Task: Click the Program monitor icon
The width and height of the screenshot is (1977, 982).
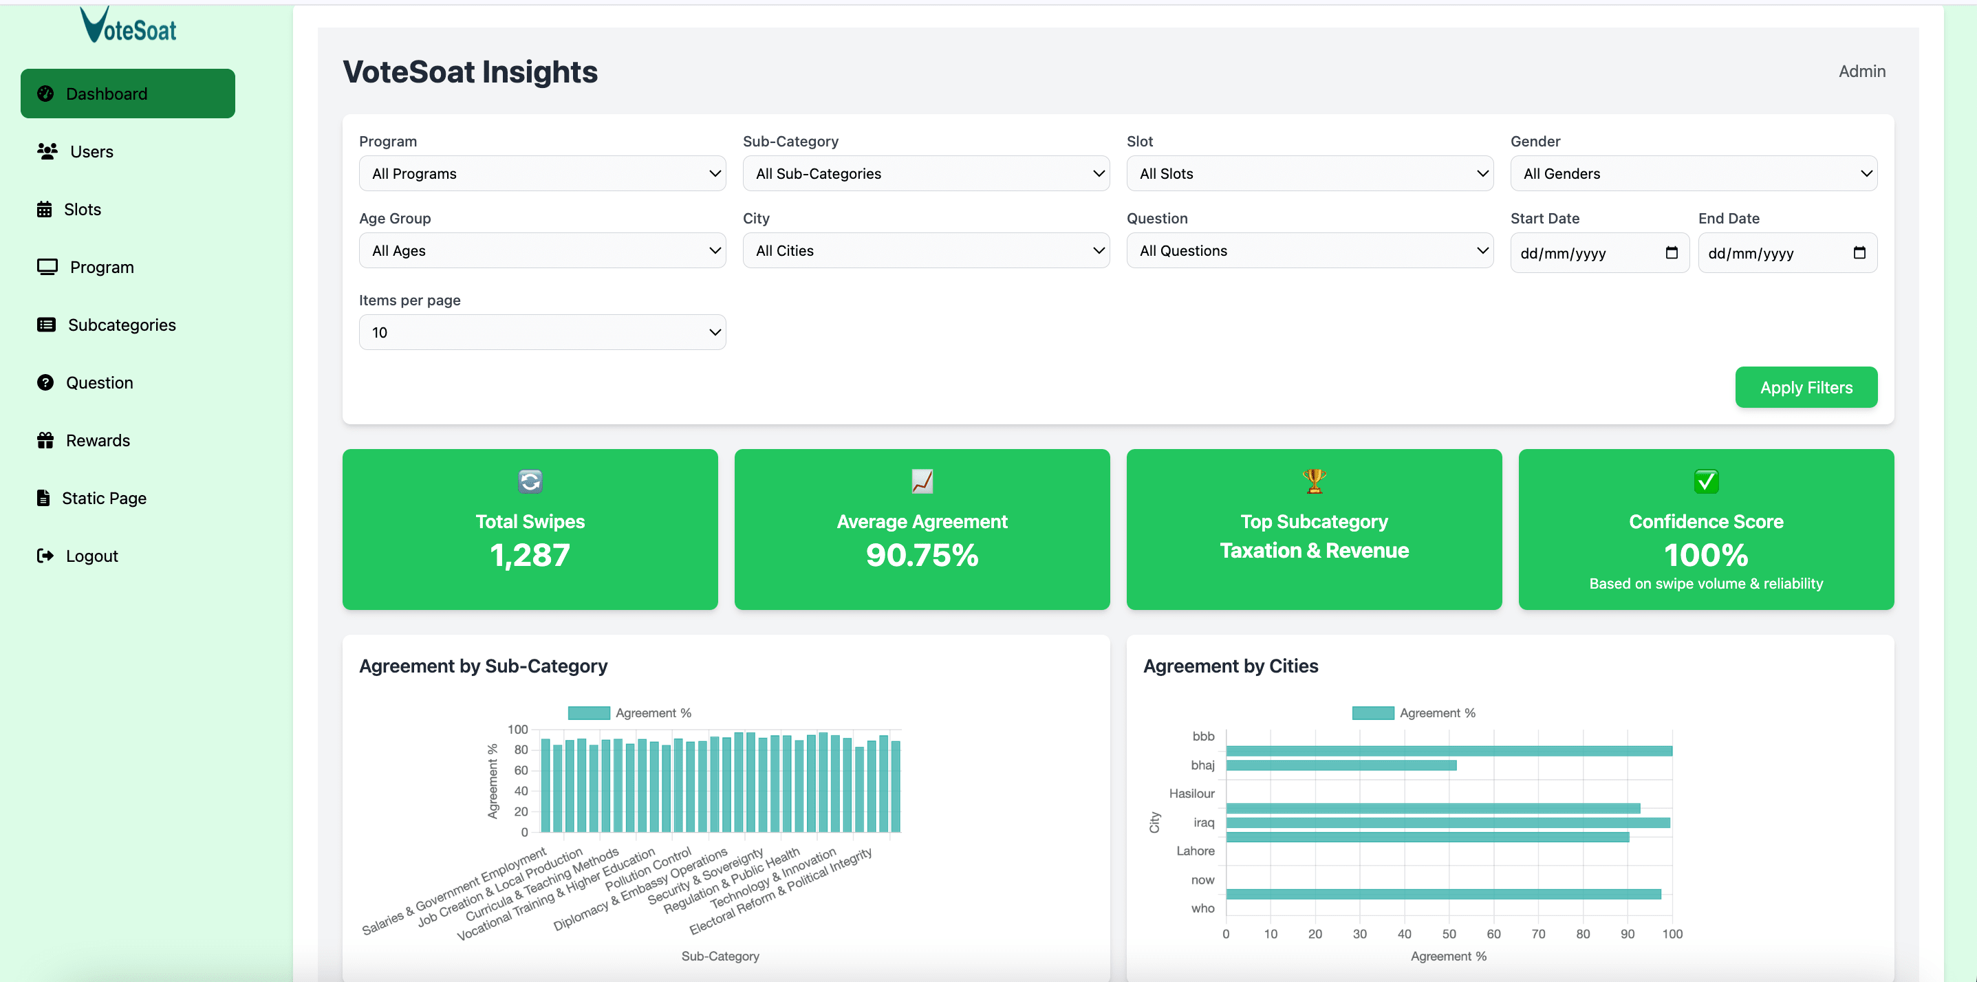Action: click(x=47, y=267)
